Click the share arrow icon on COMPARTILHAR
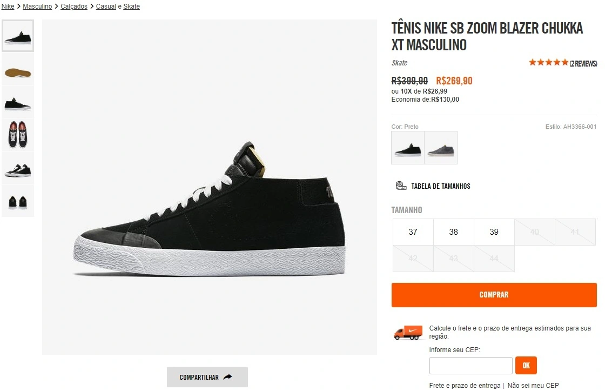Screen dimensions: 605x390 [x=228, y=377]
